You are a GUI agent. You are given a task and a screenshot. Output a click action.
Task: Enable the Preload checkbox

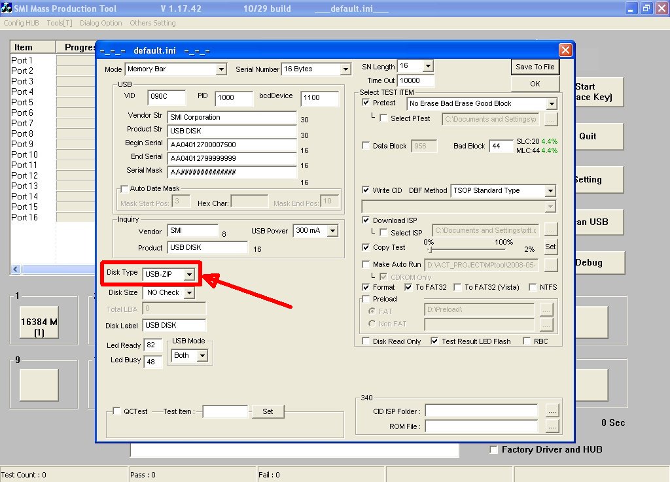coord(366,299)
